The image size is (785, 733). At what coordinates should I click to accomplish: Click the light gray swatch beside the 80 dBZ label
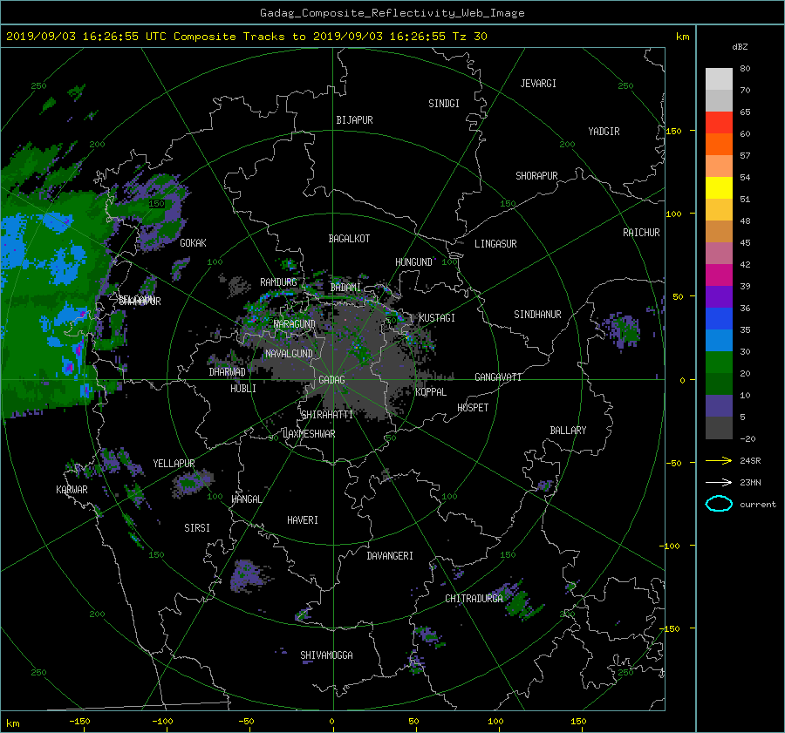[719, 78]
